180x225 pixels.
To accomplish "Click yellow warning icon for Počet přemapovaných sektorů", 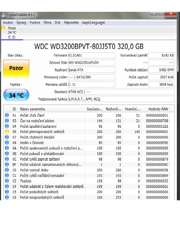I will [7, 132].
